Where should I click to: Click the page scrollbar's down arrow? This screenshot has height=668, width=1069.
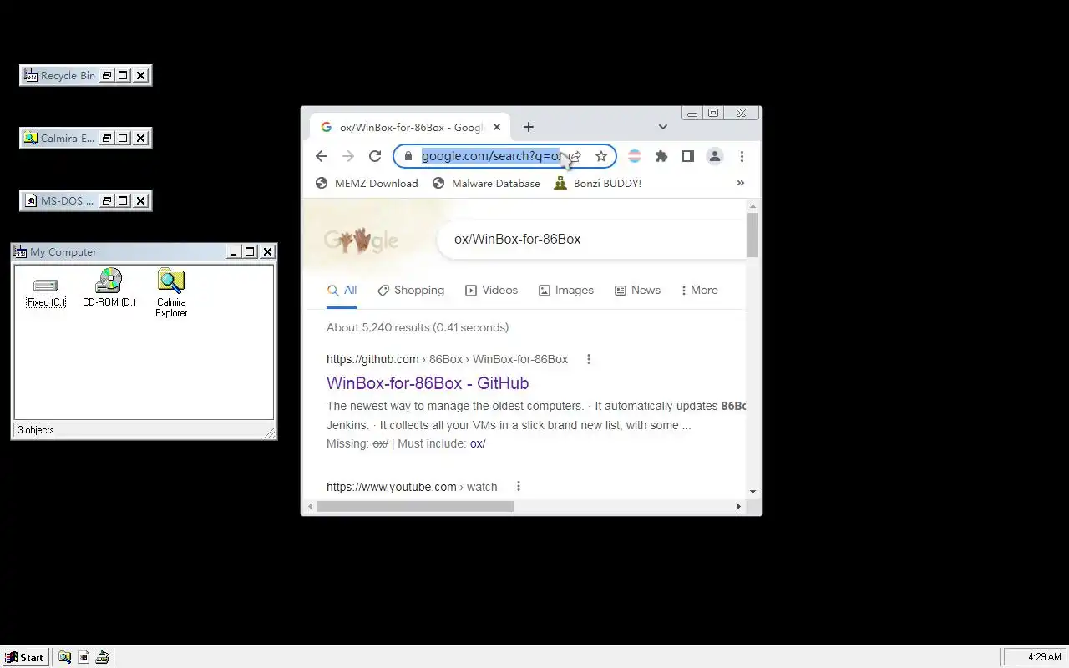752,492
